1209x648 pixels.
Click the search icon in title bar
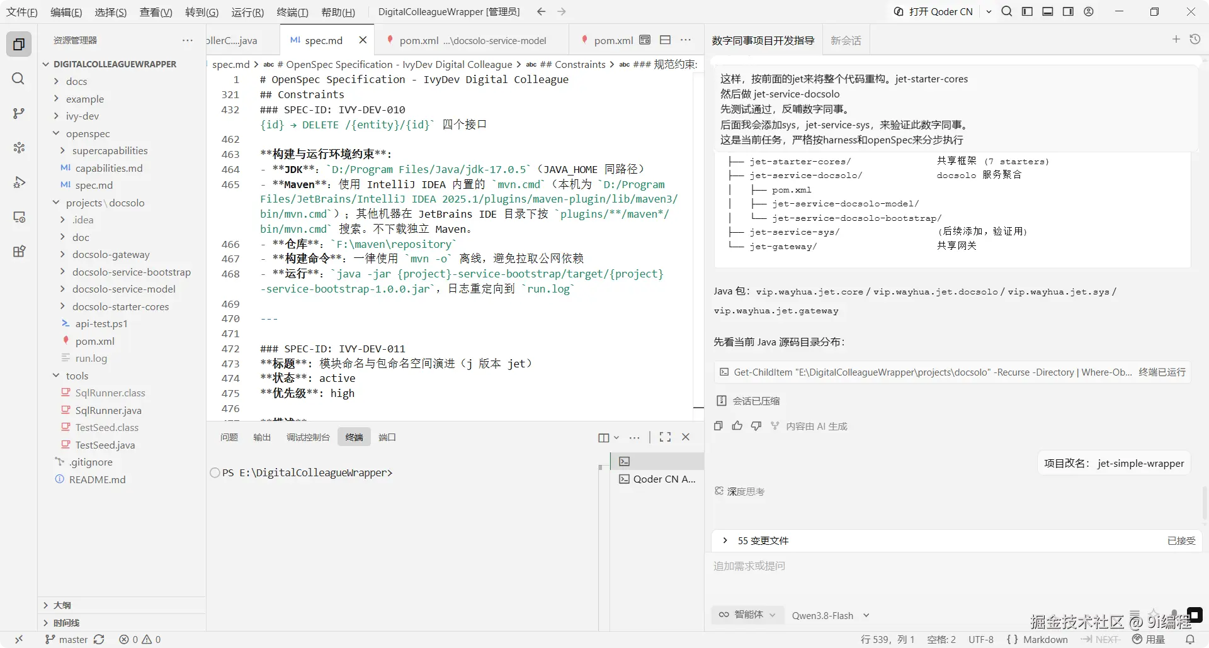point(1007,11)
